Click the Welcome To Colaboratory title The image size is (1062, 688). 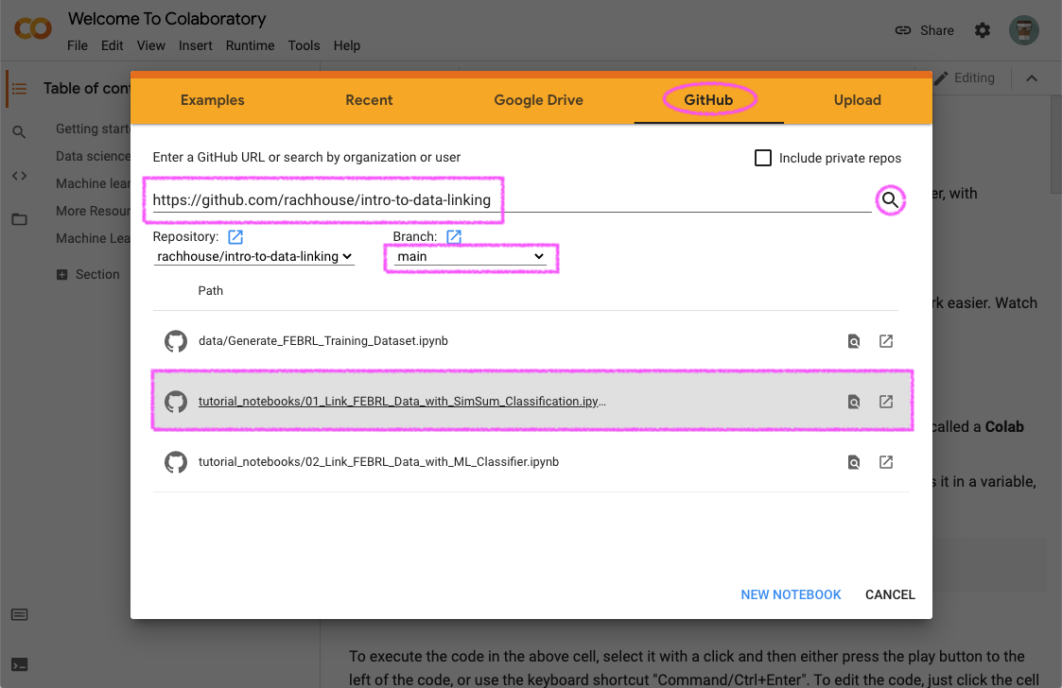[166, 19]
